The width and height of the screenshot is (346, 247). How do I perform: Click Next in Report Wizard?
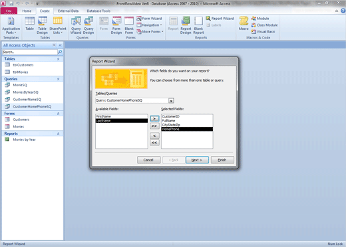tap(197, 160)
